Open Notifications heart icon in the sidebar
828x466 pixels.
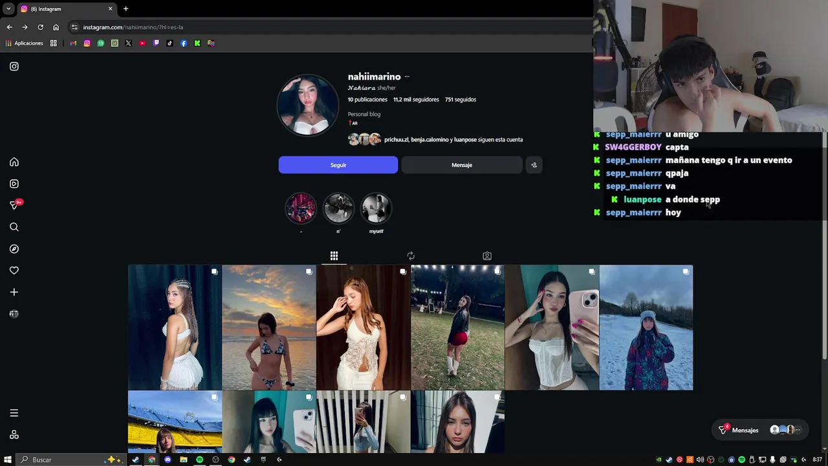(14, 271)
